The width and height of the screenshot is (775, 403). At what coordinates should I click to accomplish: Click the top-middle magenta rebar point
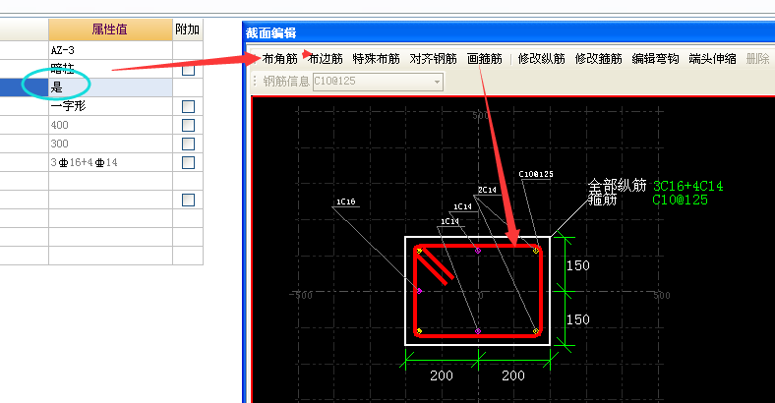pos(478,251)
